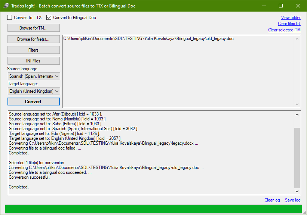Click the 'Target language set to: Edo (Nigeria)' line
307x215 pixels.
pyautogui.click(x=55, y=133)
